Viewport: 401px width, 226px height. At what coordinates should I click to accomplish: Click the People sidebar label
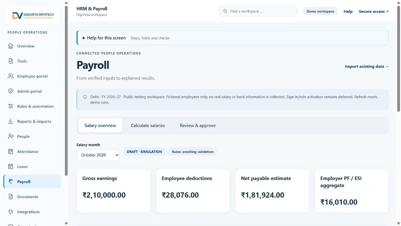23,136
